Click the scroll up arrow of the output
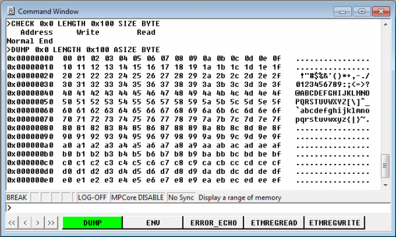Viewport: 396px width, 237px height. pyautogui.click(x=385, y=24)
